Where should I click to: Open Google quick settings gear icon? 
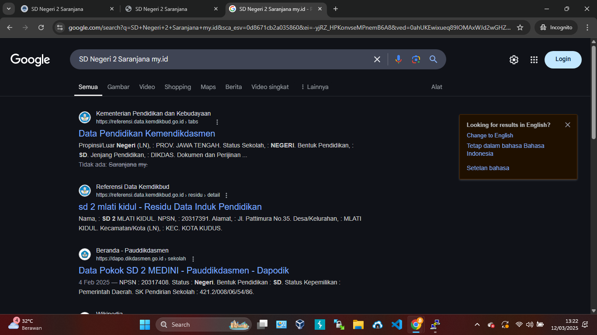coord(514,60)
